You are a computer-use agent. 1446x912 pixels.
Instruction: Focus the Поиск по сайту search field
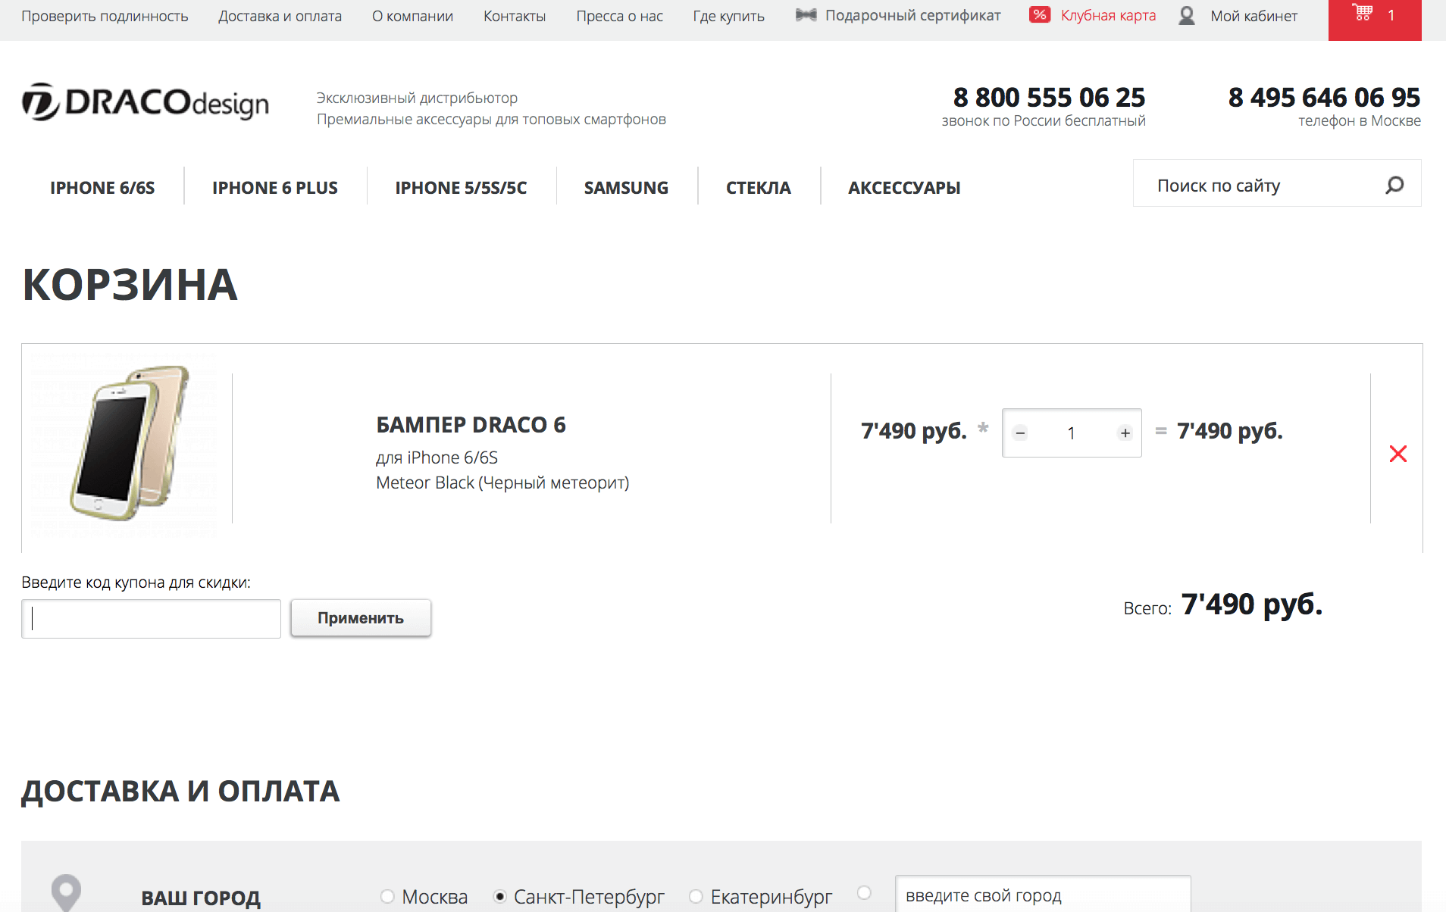point(1277,183)
